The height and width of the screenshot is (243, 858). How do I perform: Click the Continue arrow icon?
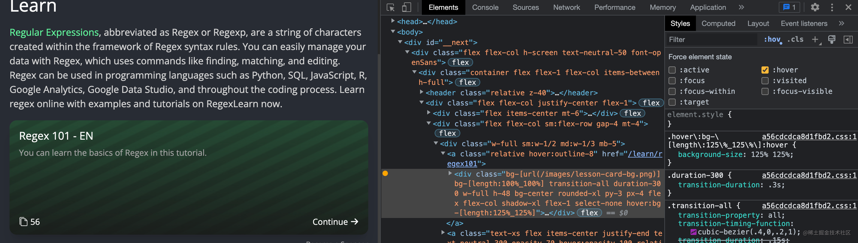pyautogui.click(x=355, y=222)
